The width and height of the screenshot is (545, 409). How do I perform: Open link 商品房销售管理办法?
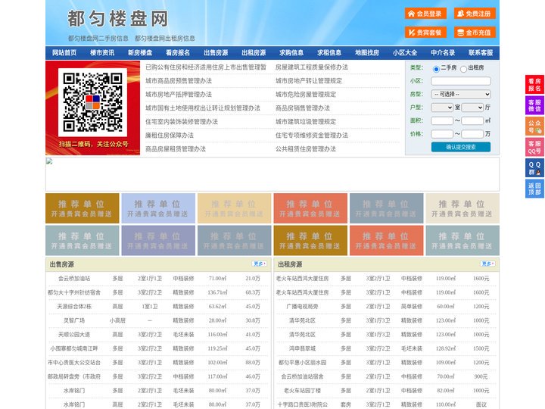point(303,108)
